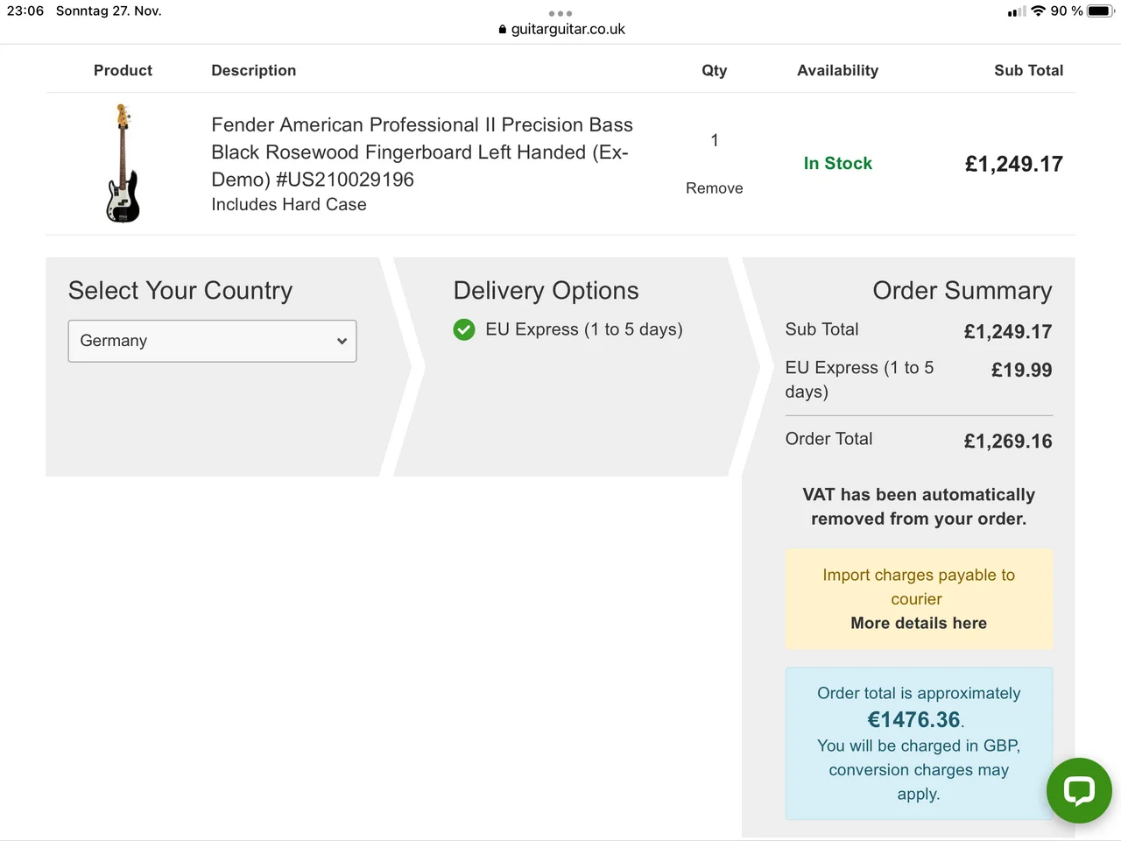This screenshot has height=841, width=1121.
Task: Tap the 23:06 clock in status bar
Action: (25, 11)
